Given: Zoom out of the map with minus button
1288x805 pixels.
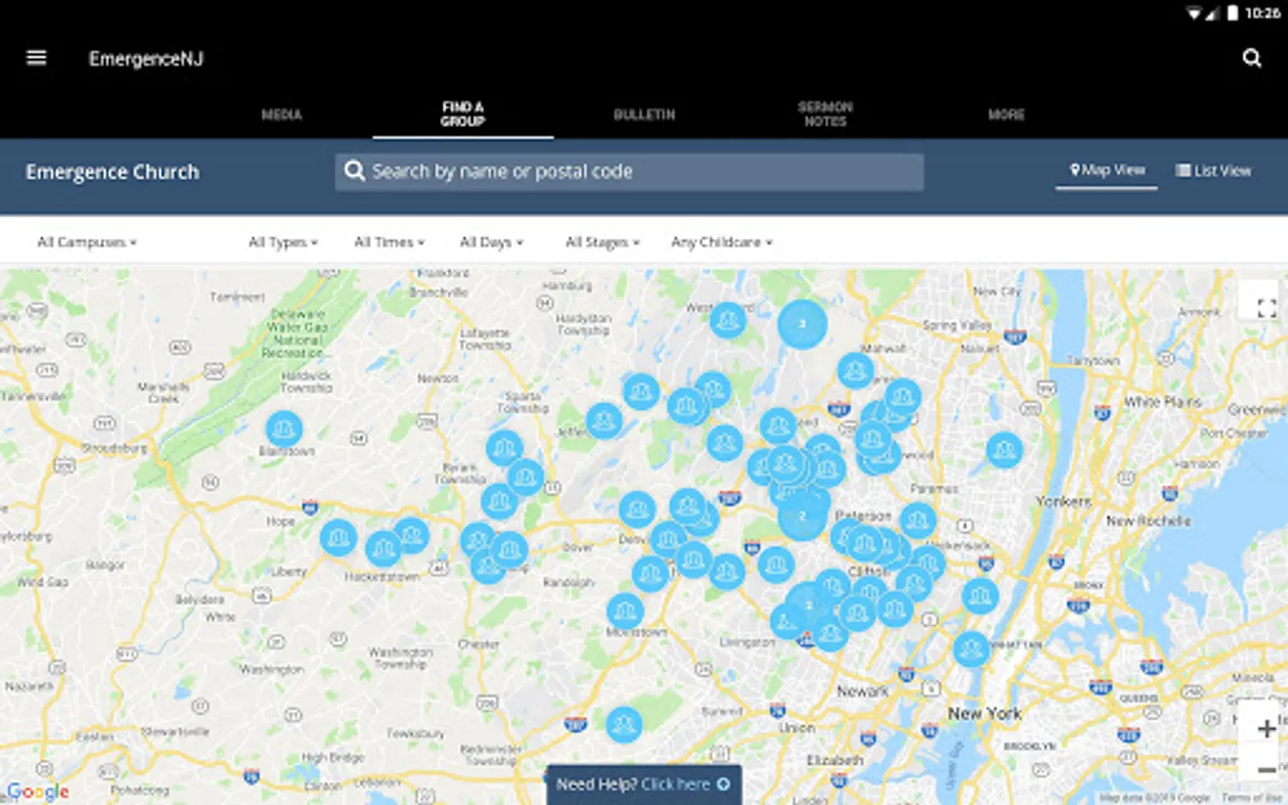Looking at the screenshot, I should coord(1266,769).
